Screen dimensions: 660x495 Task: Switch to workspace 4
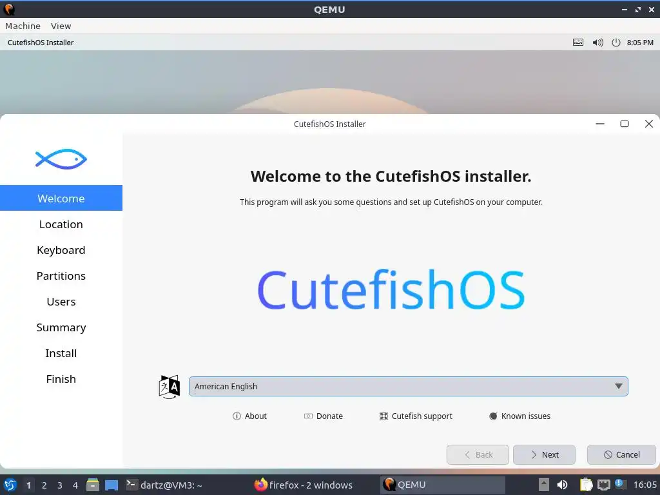[x=75, y=485]
